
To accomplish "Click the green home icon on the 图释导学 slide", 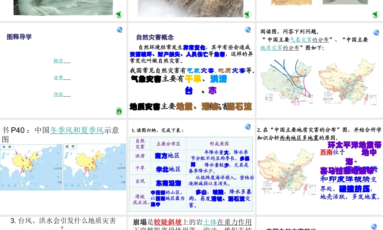I will [x=119, y=111].
